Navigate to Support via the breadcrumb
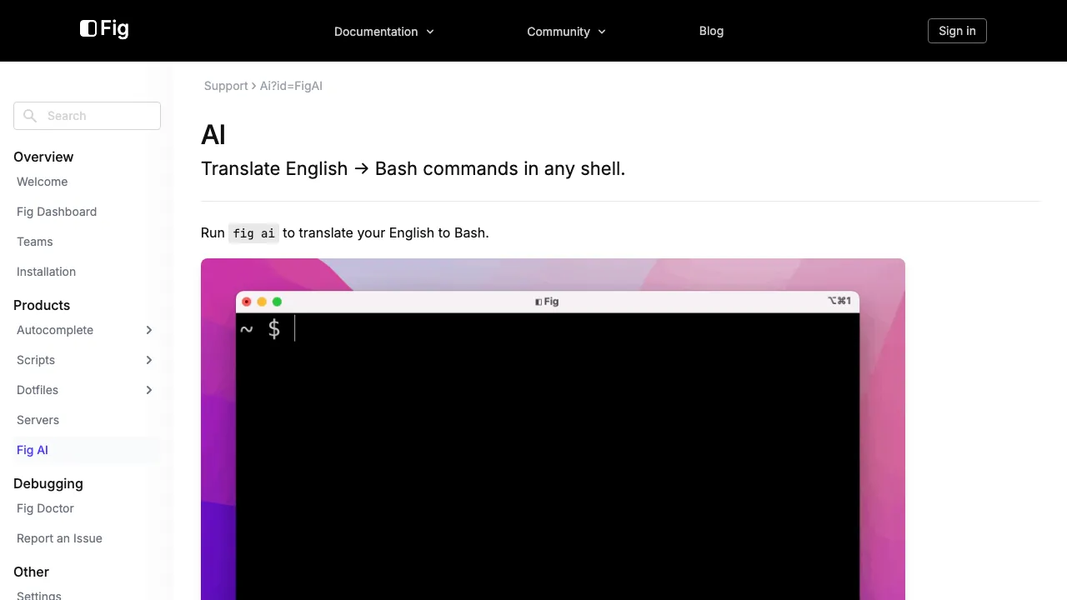Viewport: 1067px width, 600px height. pyautogui.click(x=226, y=86)
